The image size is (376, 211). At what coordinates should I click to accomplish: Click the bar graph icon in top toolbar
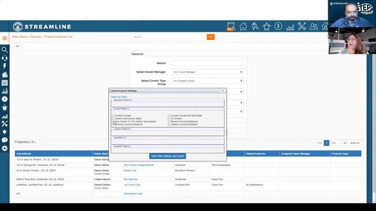pyautogui.click(x=290, y=27)
